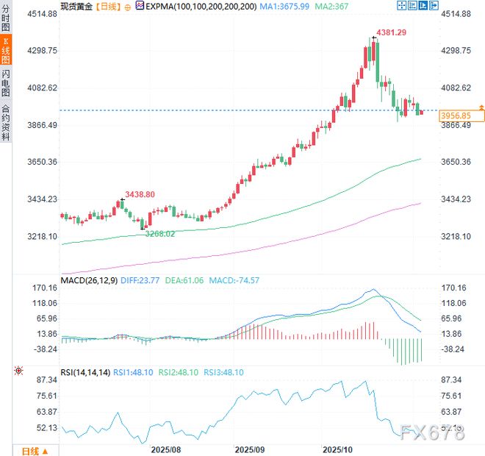Click the 4381.29 high price marker
This screenshot has width=485, height=456.
coord(391,33)
